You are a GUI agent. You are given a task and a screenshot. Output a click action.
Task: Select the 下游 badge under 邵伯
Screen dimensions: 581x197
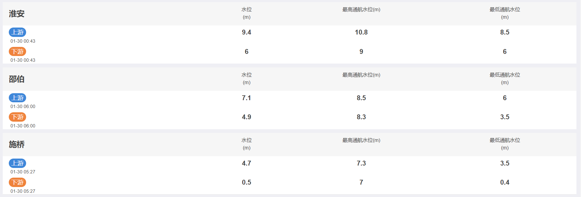(17, 117)
